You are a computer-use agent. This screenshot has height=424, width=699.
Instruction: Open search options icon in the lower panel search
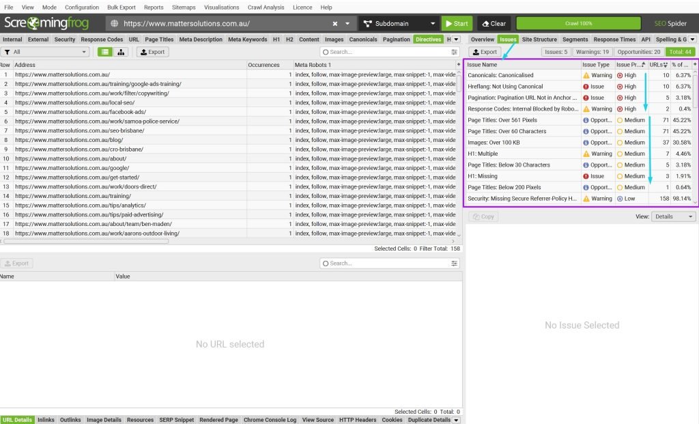(455, 264)
